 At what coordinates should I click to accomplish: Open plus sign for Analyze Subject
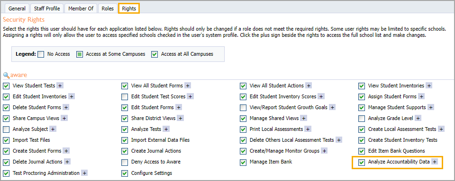coord(53,129)
